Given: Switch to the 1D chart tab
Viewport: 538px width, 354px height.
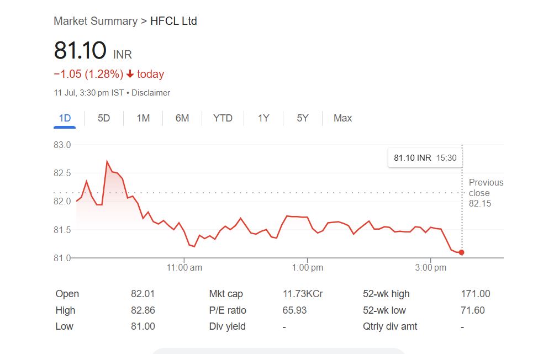Looking at the screenshot, I should tap(65, 118).
